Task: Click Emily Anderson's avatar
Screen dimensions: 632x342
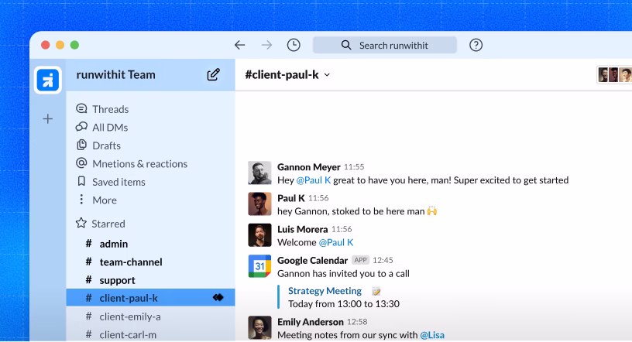Action: click(259, 327)
